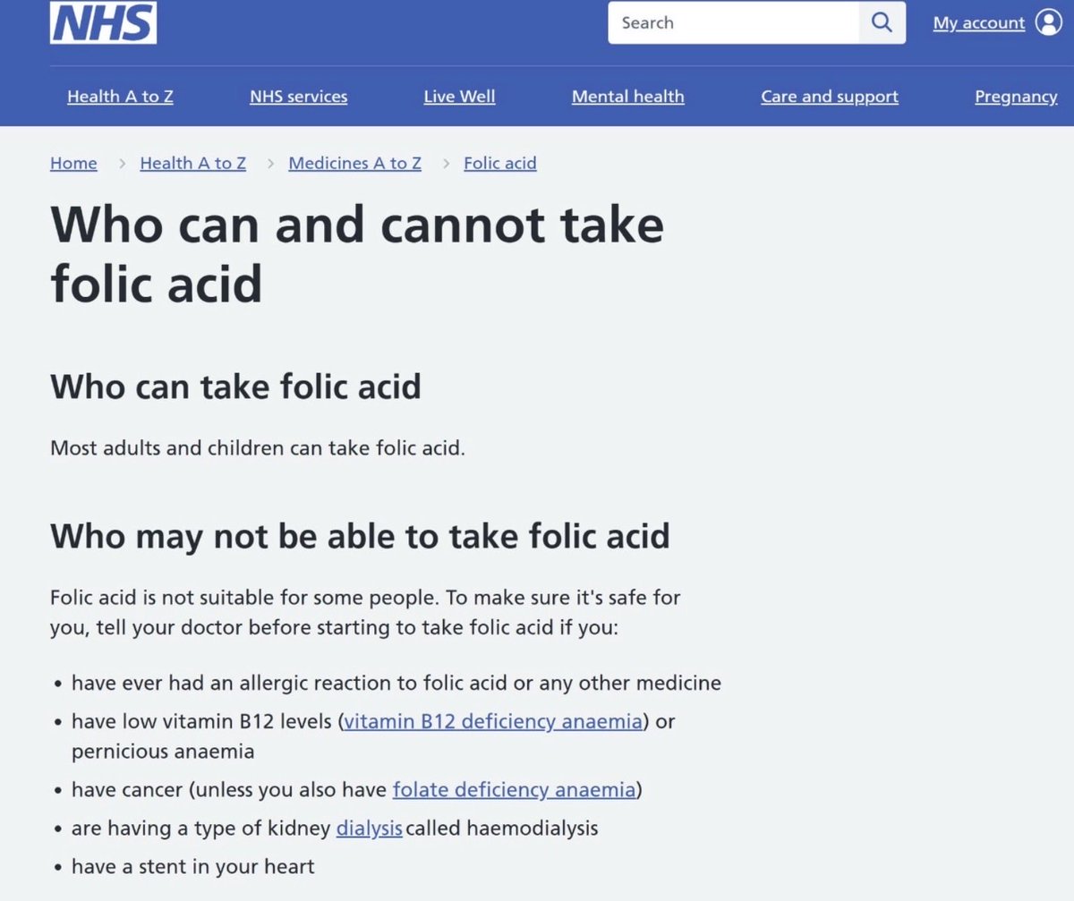Click the page title 'Who can and cannot take folic acid'
The image size is (1074, 901).
357,253
